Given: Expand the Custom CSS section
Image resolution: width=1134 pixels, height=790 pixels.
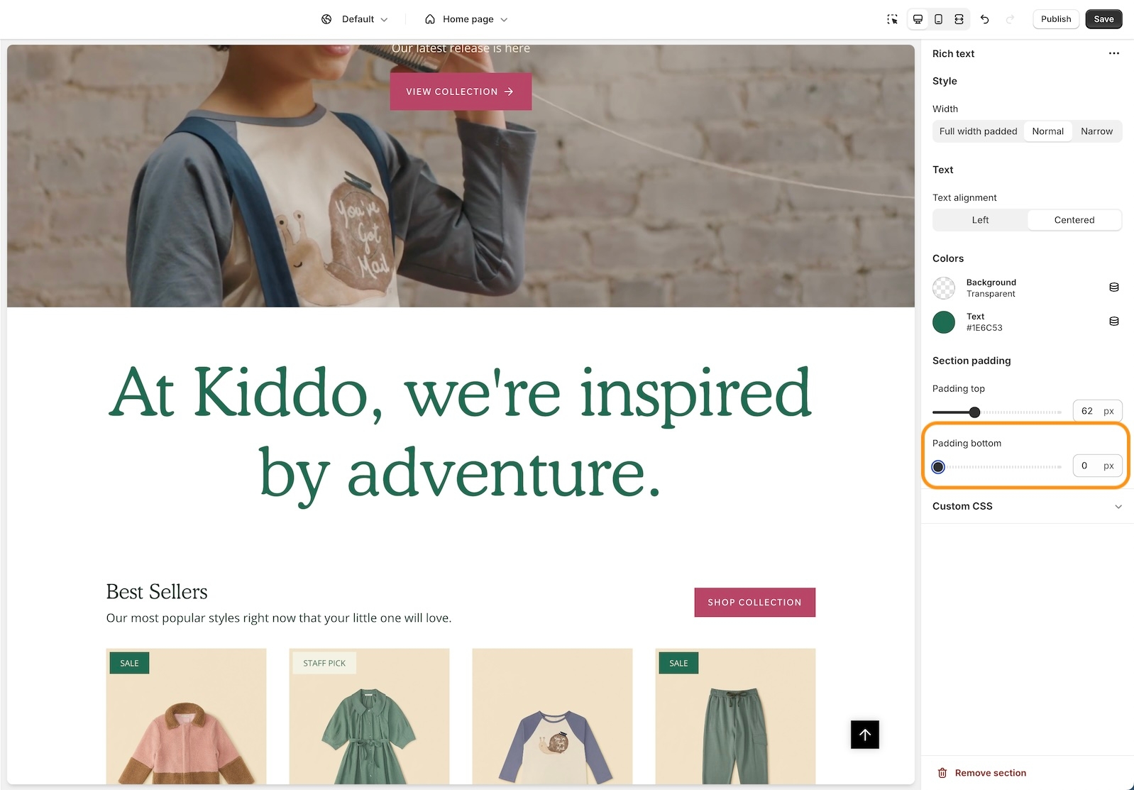Looking at the screenshot, I should [1026, 506].
